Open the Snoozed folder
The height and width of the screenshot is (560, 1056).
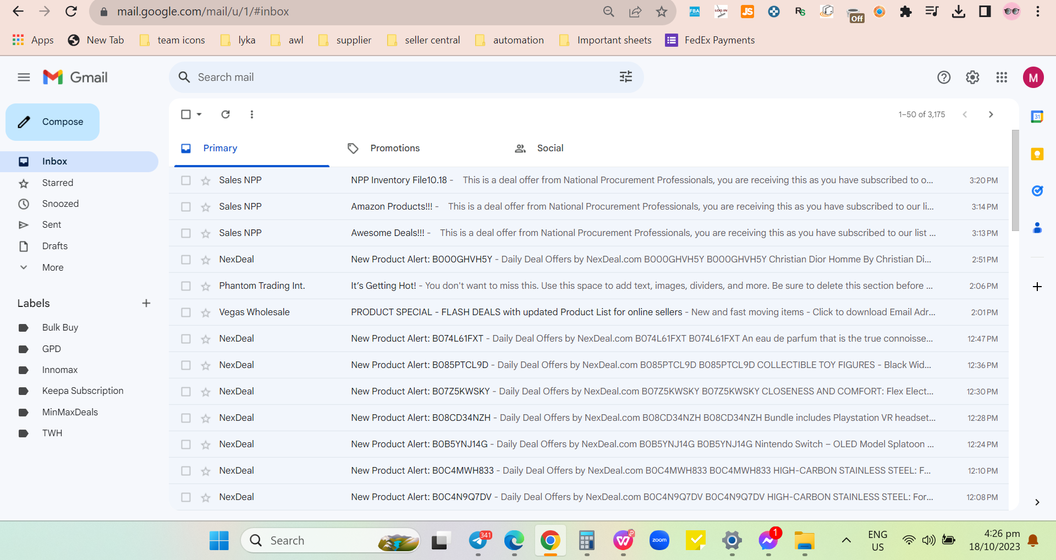coord(79,204)
